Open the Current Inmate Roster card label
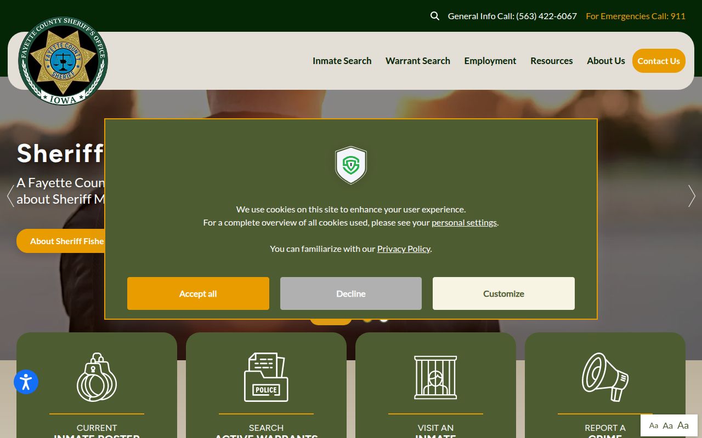This screenshot has height=438, width=702. click(97, 432)
